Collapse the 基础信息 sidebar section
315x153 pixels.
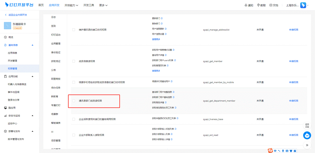coord(33,45)
